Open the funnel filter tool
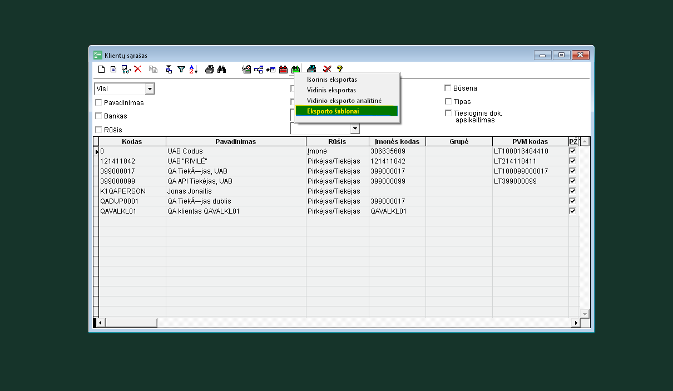673x391 pixels. click(x=181, y=70)
